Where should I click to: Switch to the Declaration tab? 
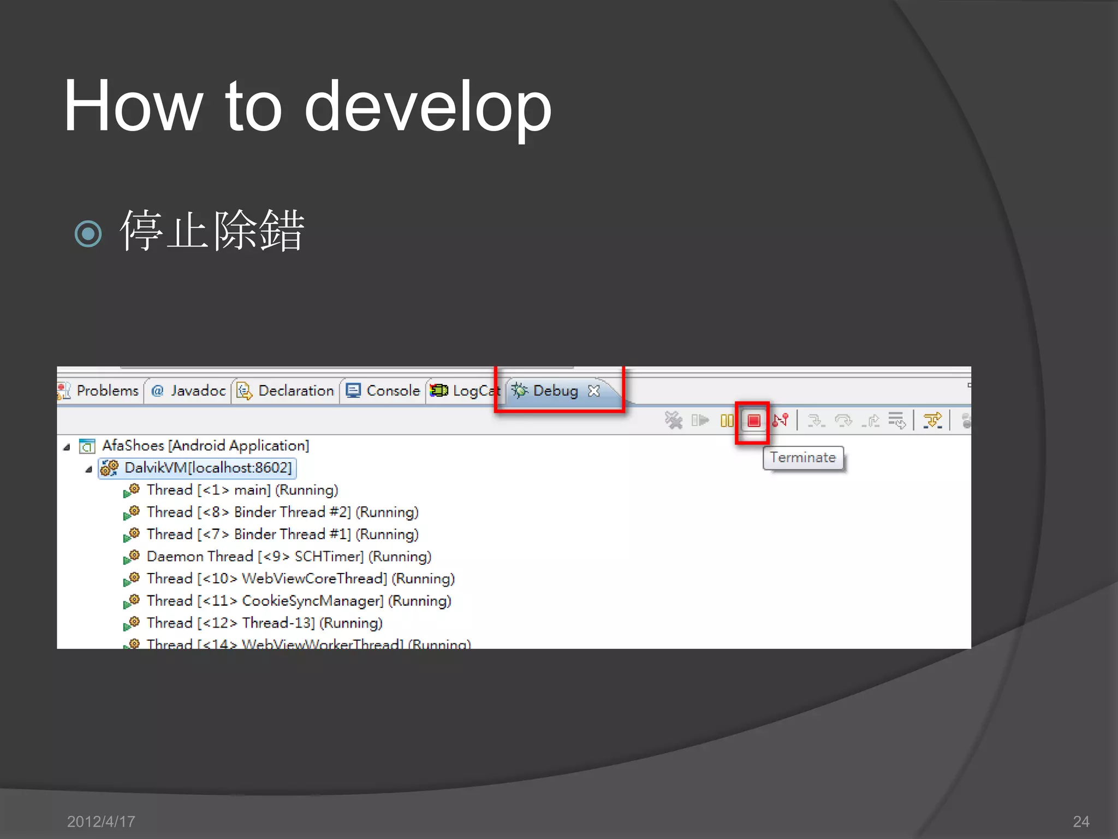tap(286, 391)
